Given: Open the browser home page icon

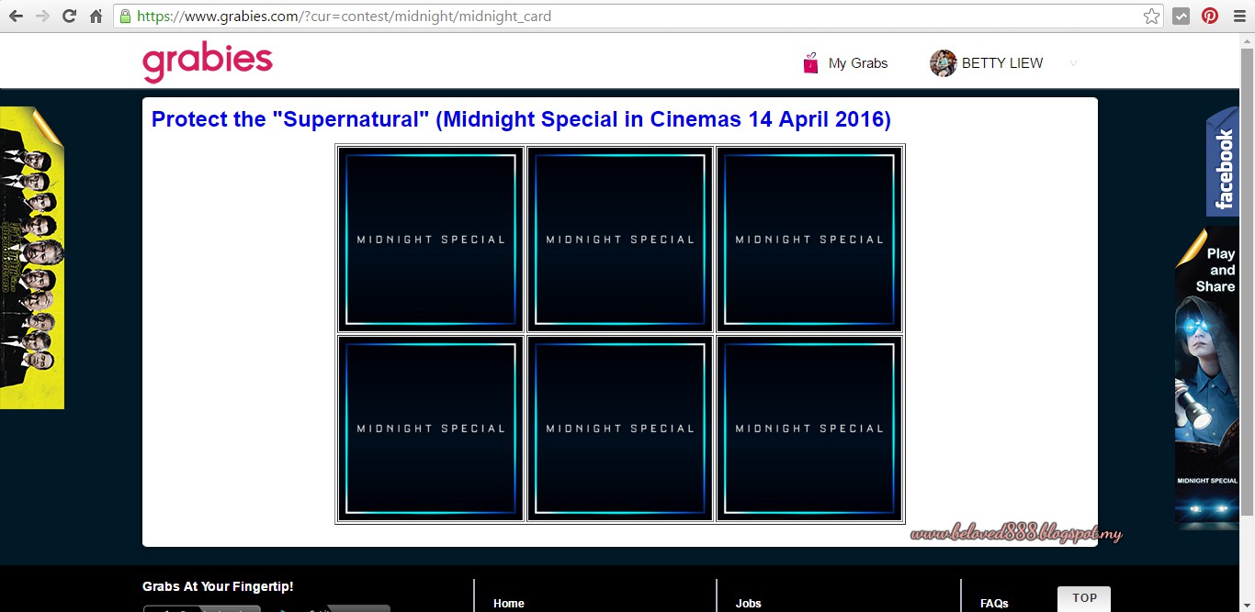Looking at the screenshot, I should (96, 16).
